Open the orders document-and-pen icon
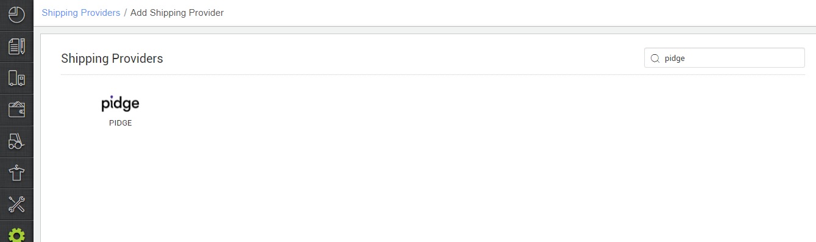The height and width of the screenshot is (242, 816). point(16,46)
